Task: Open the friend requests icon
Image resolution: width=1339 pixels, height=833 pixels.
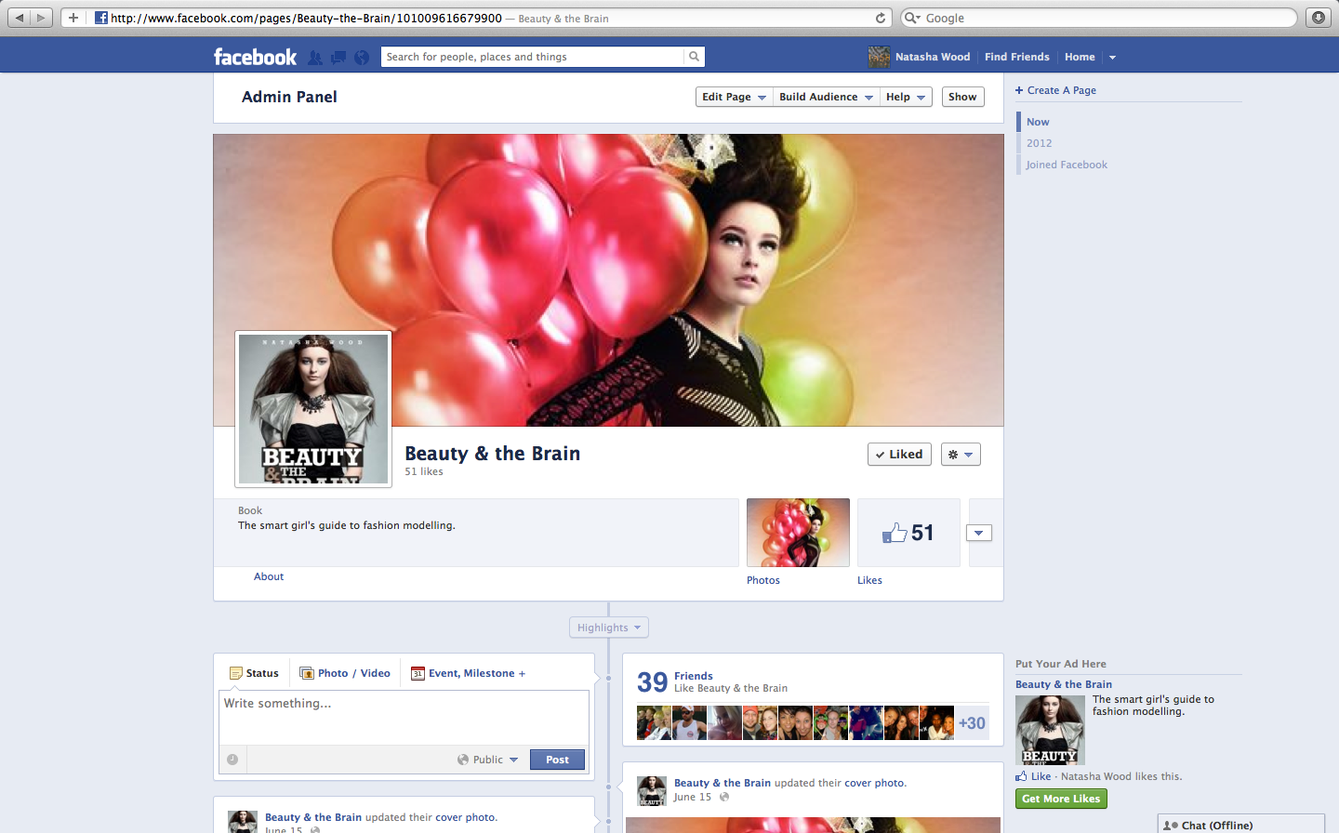Action: [315, 58]
